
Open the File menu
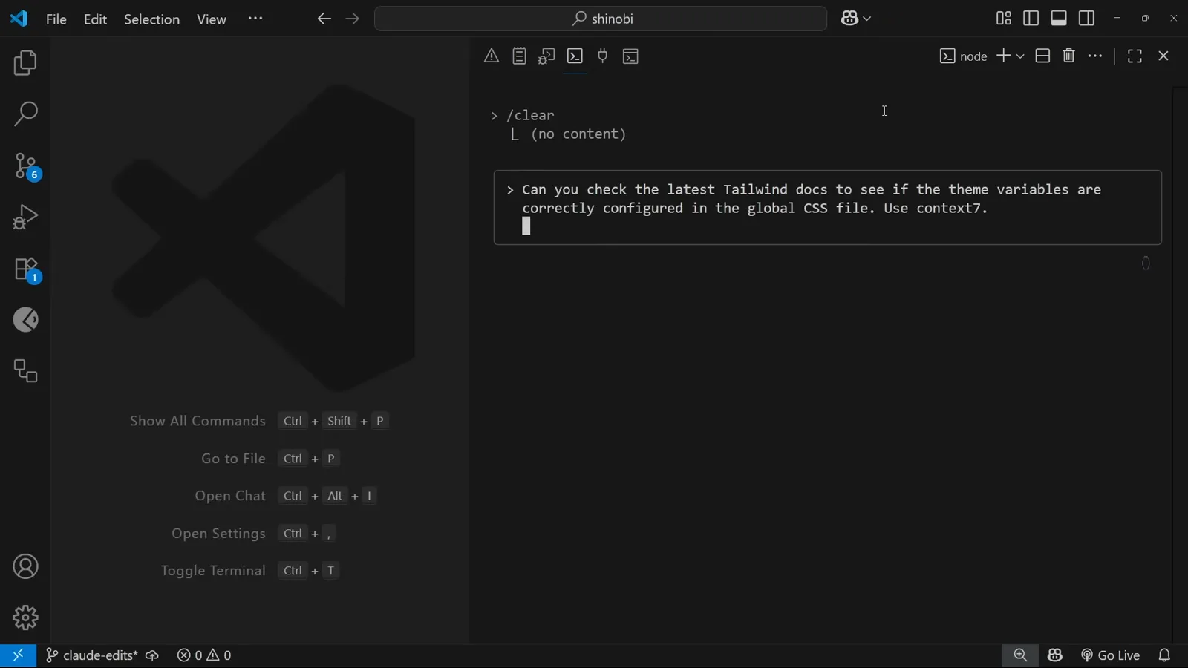pyautogui.click(x=56, y=19)
